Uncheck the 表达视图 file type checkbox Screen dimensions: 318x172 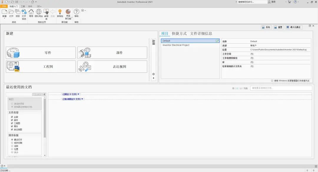tap(12, 129)
